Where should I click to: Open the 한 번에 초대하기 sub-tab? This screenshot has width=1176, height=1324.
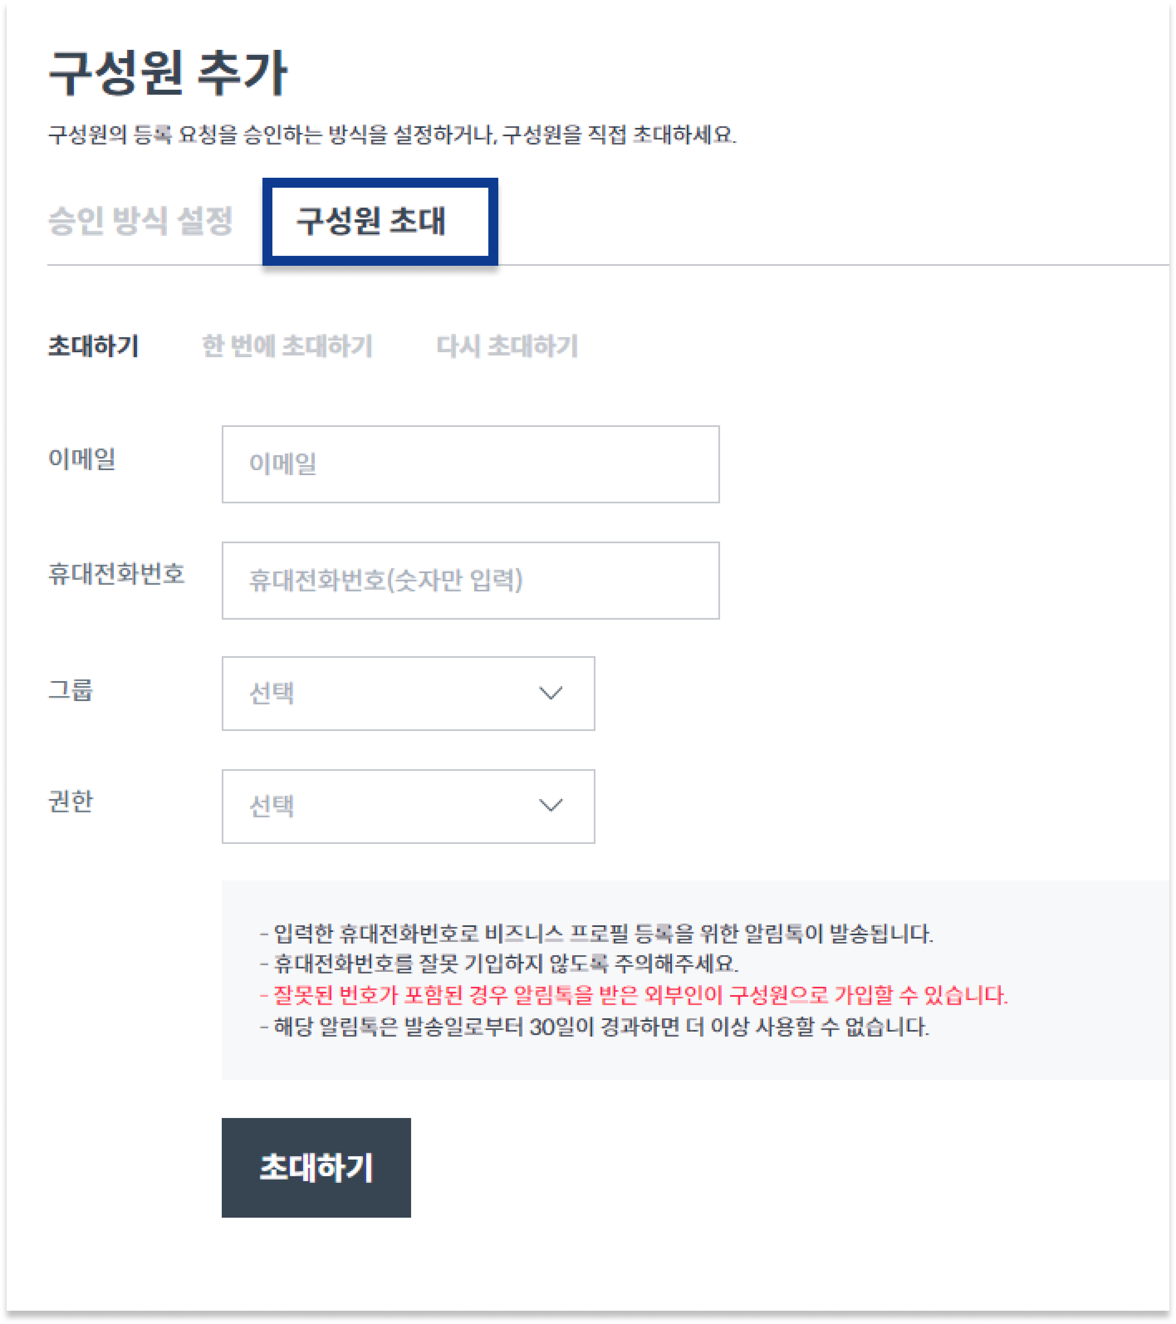click(x=287, y=346)
